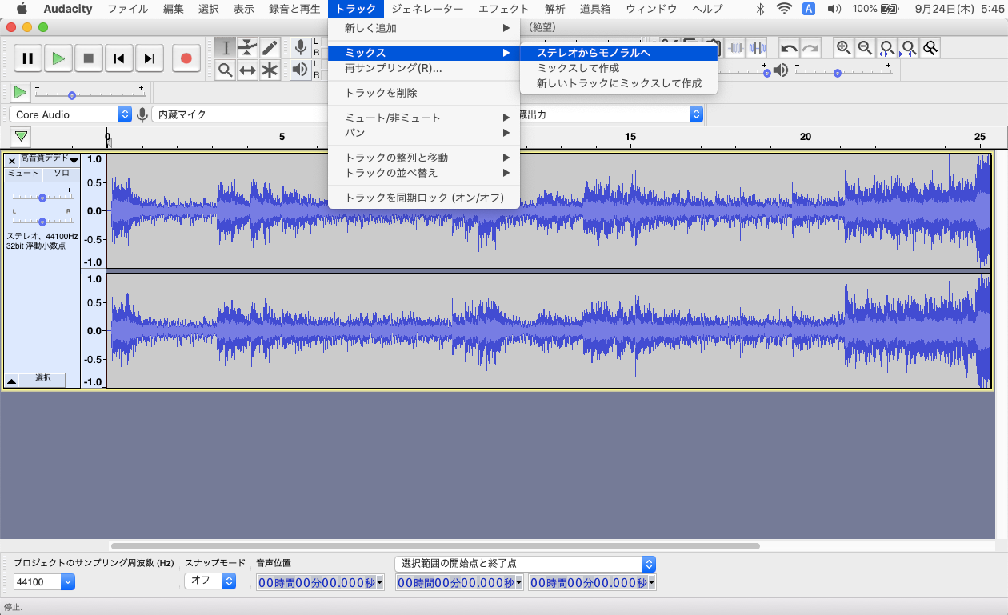Image resolution: width=1008 pixels, height=615 pixels.
Task: Stop playback with the Stop button
Action: tap(89, 58)
